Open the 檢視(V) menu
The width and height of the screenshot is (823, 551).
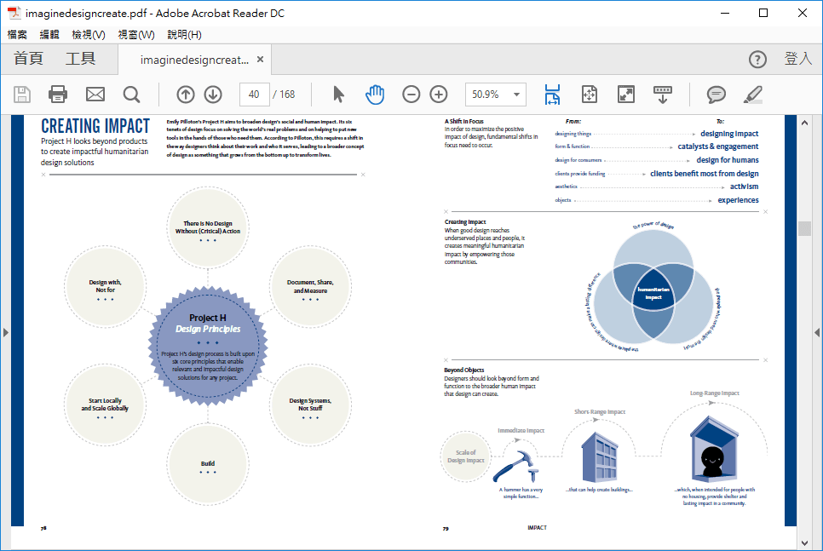click(89, 35)
